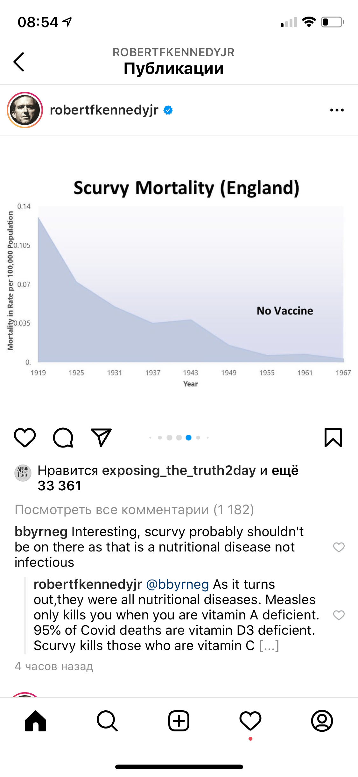Image resolution: width=358 pixels, height=777 pixels.
Task: Open robertfkennedyjr profile picture story
Action: coord(25,110)
